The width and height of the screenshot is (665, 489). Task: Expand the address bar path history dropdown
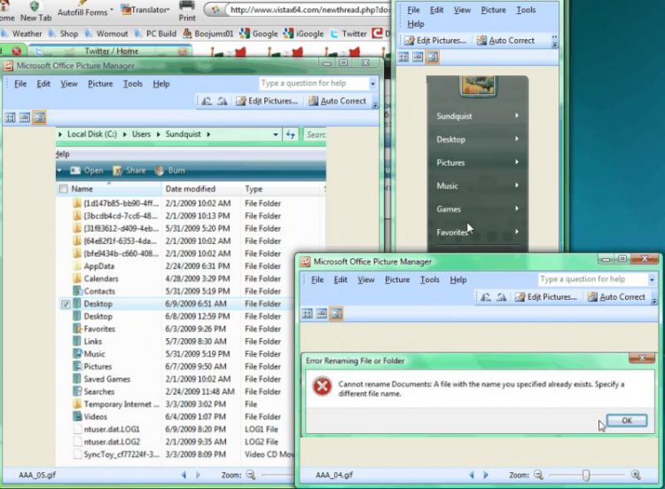point(276,135)
